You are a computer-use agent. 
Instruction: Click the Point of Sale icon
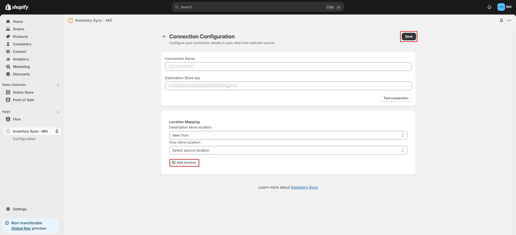point(8,100)
